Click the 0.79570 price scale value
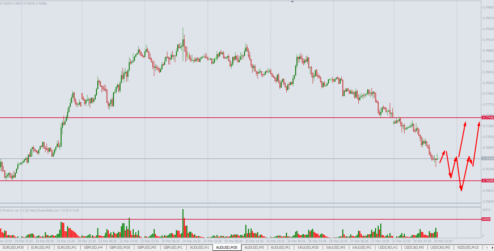The image size is (494, 251). coord(488,18)
